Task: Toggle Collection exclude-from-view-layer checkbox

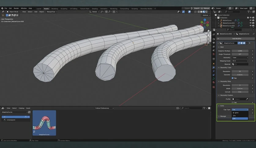Action: (248, 18)
